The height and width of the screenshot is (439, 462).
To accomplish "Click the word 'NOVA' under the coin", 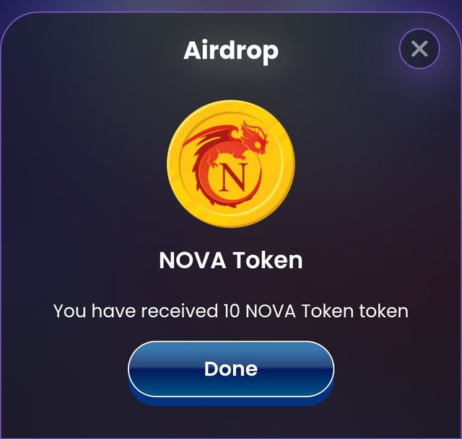I will (x=193, y=260).
